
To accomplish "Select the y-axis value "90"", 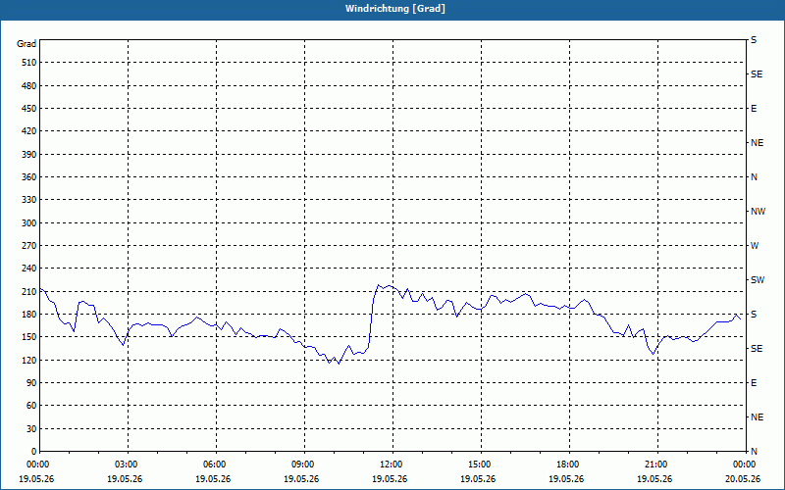I will [x=31, y=383].
